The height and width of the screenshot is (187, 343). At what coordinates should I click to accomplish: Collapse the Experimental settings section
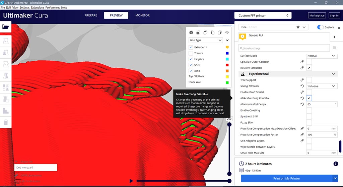point(333,74)
